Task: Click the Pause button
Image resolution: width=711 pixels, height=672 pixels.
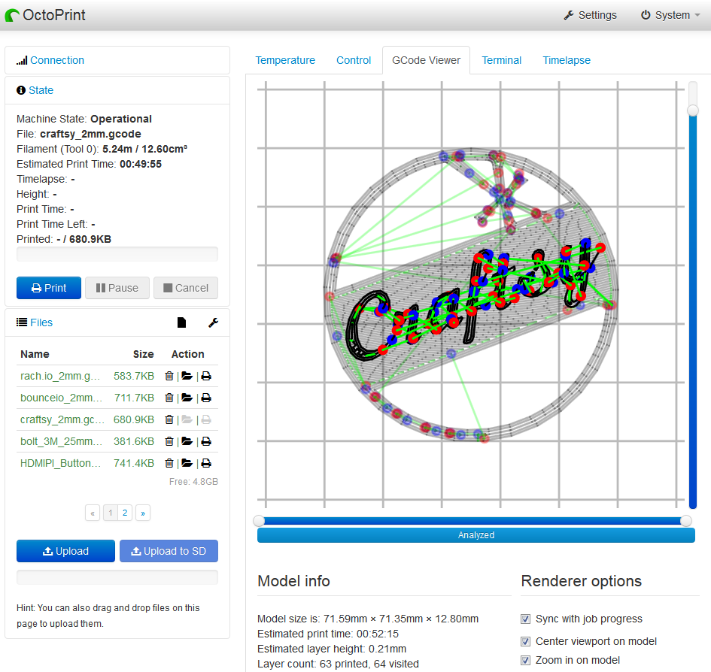Action: [117, 288]
